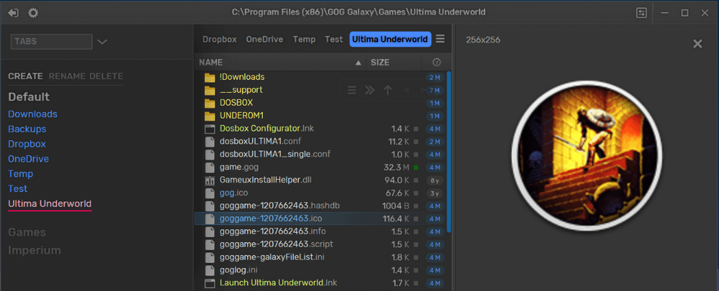Click the game.gog file icon

click(x=209, y=167)
